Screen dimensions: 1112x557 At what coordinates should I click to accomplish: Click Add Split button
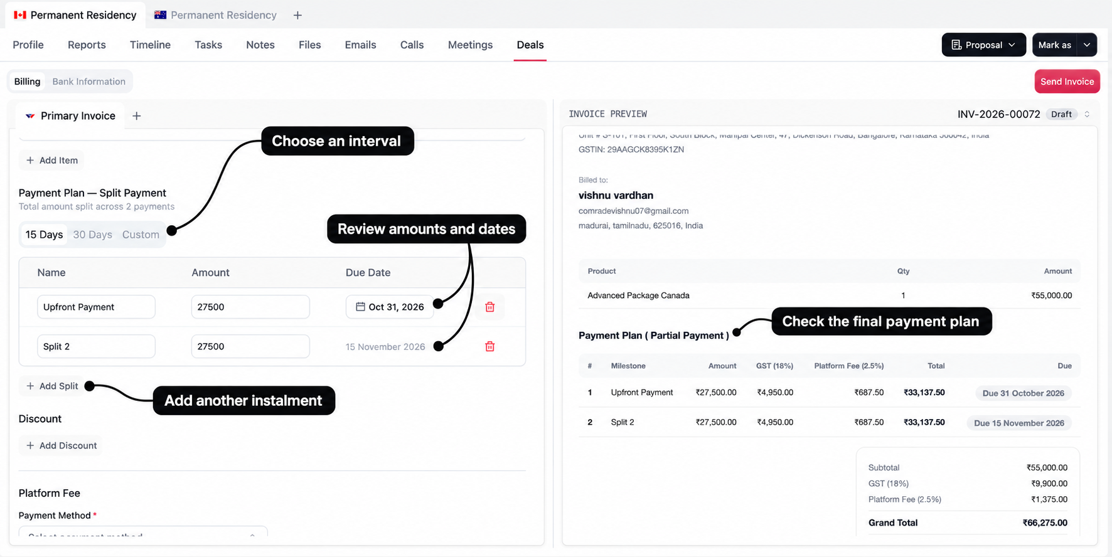[52, 386]
